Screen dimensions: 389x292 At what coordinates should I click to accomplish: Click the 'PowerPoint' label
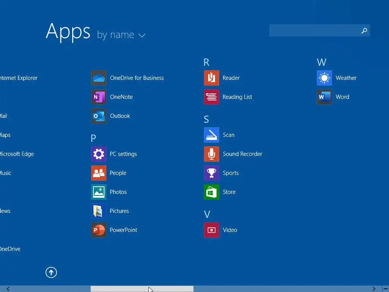[123, 230]
